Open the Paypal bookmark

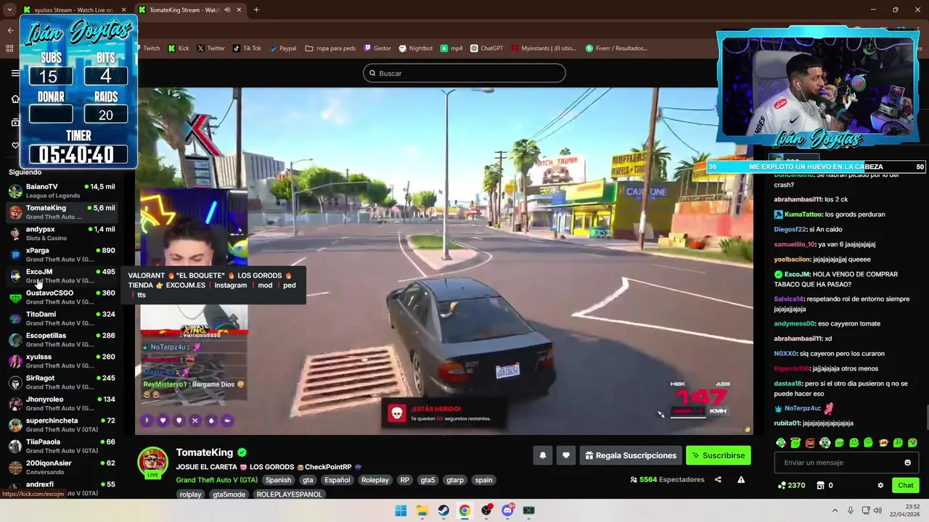[283, 49]
